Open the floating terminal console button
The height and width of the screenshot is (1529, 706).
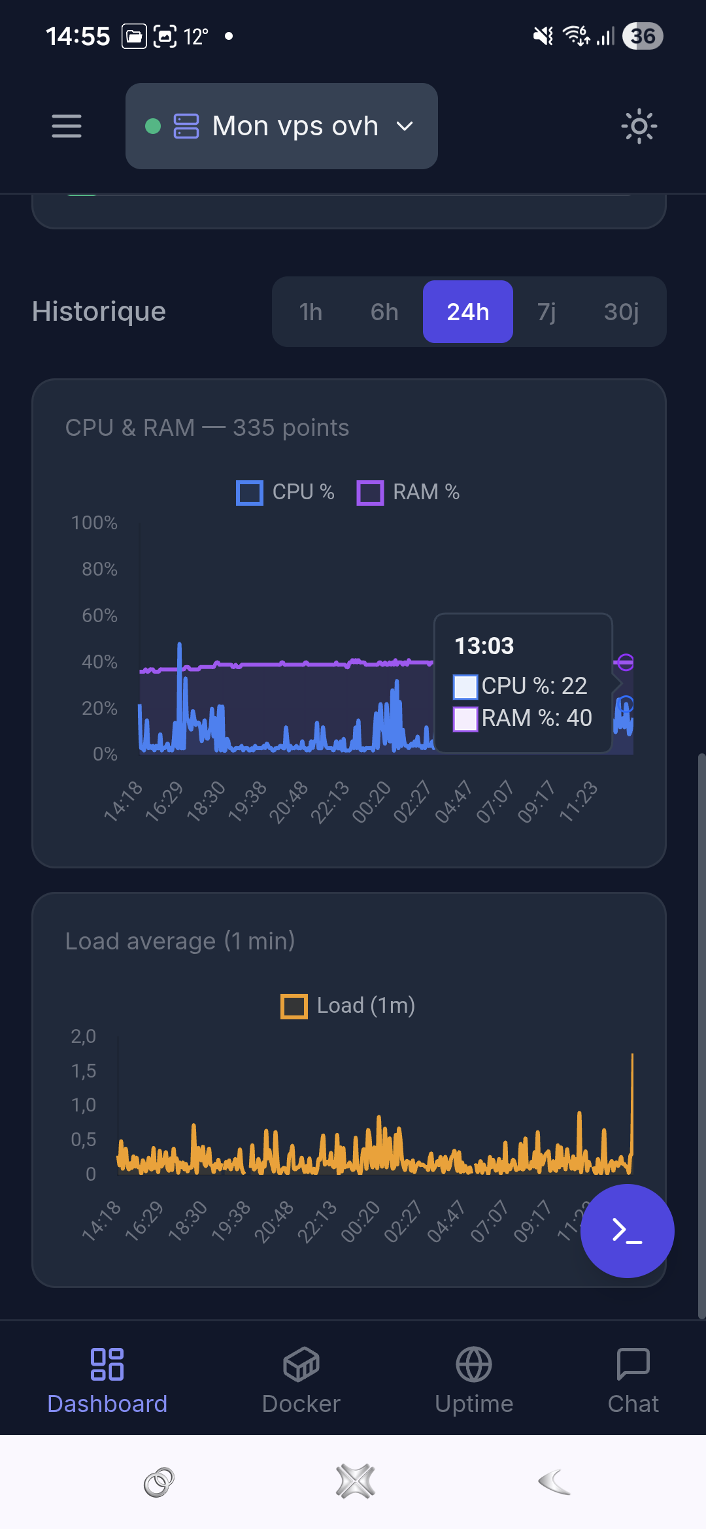tap(627, 1231)
